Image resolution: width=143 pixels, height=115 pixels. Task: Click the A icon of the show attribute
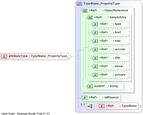pyautogui.click(x=95, y=67)
